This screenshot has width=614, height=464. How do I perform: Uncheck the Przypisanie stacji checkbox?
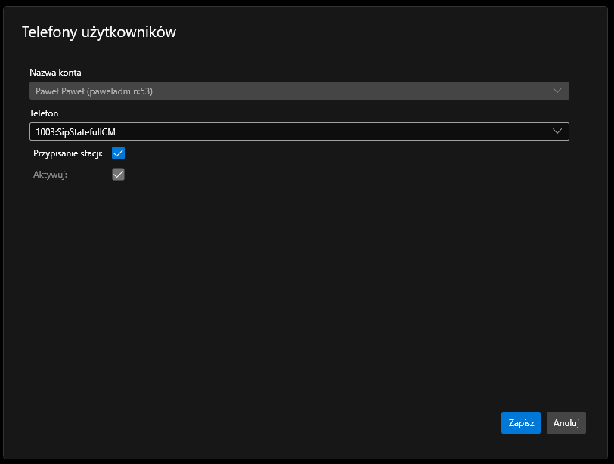(x=118, y=153)
